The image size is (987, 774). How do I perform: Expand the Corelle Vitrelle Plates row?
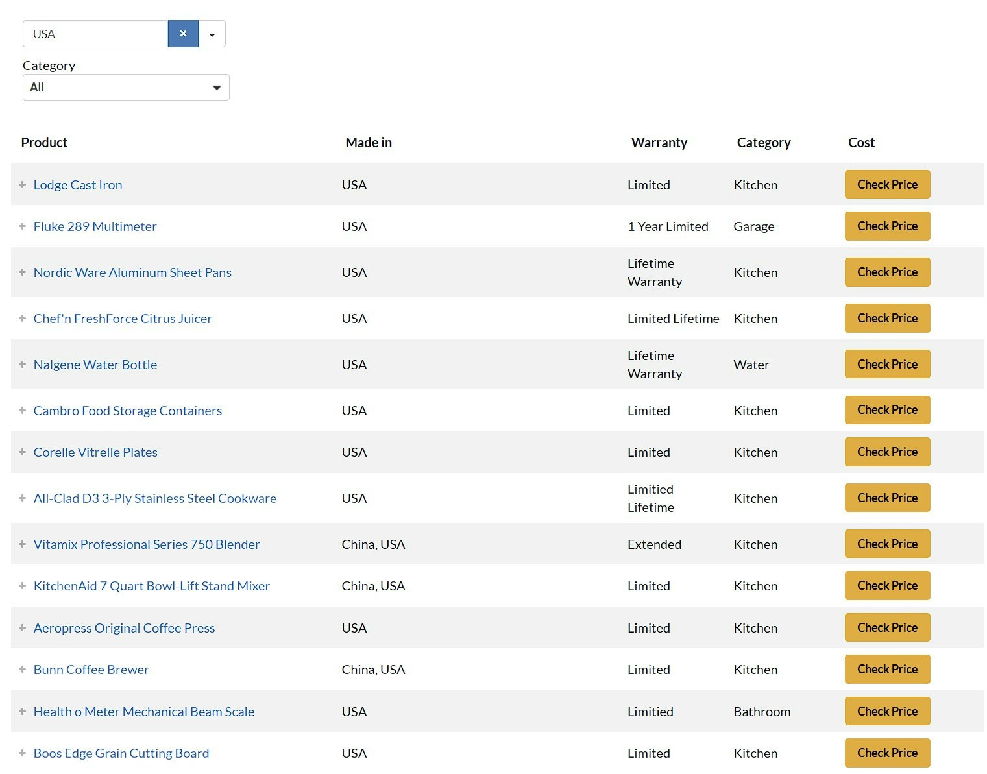pos(22,452)
